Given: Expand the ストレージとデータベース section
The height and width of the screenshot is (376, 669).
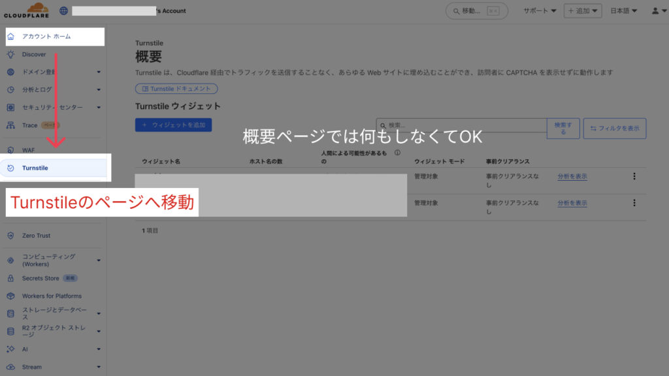Looking at the screenshot, I should pyautogui.click(x=99, y=314).
